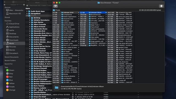Image resolution: width=176 pixels, height=99 pixels.
Task: Expand Andre Rieu folder
Action: pos(30,44)
